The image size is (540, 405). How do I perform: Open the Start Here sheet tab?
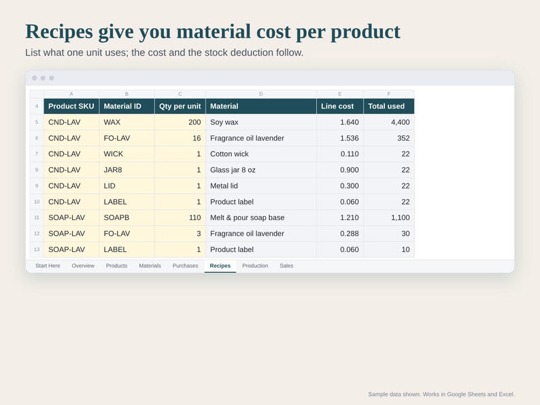click(x=48, y=266)
